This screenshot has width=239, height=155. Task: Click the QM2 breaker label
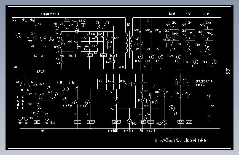208,23
